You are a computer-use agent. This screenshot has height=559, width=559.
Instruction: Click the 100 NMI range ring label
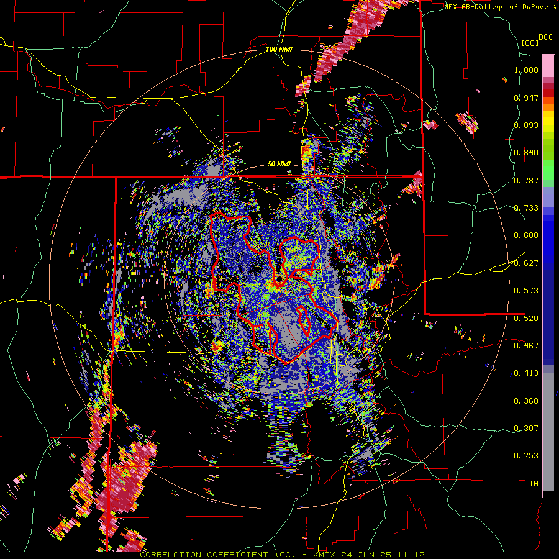(x=279, y=49)
